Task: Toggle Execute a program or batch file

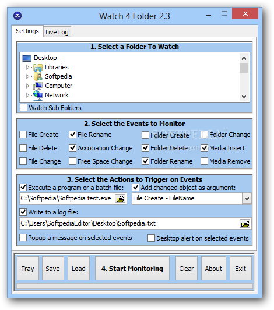Action: pyautogui.click(x=23, y=187)
